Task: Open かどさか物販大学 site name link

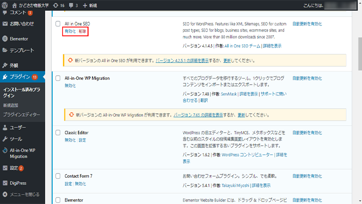Action: click(x=34, y=5)
